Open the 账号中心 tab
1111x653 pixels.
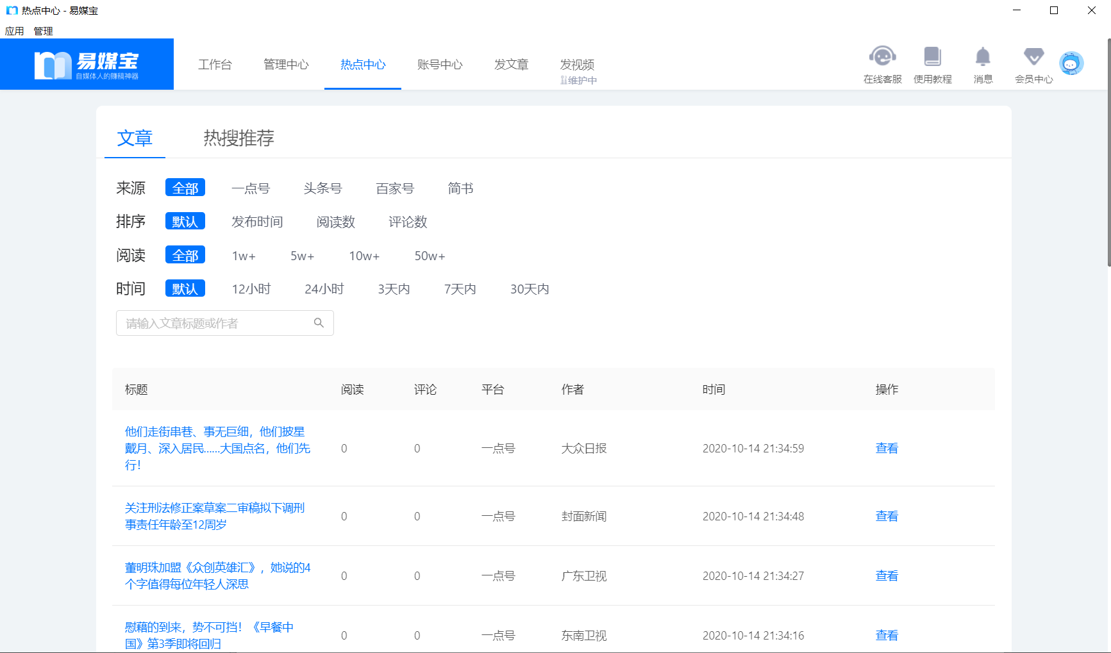coord(440,64)
